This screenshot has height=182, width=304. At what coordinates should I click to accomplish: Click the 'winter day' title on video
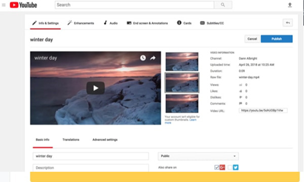point(46,58)
